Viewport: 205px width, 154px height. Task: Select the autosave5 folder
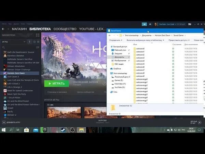pyautogui.click(x=140, y=64)
